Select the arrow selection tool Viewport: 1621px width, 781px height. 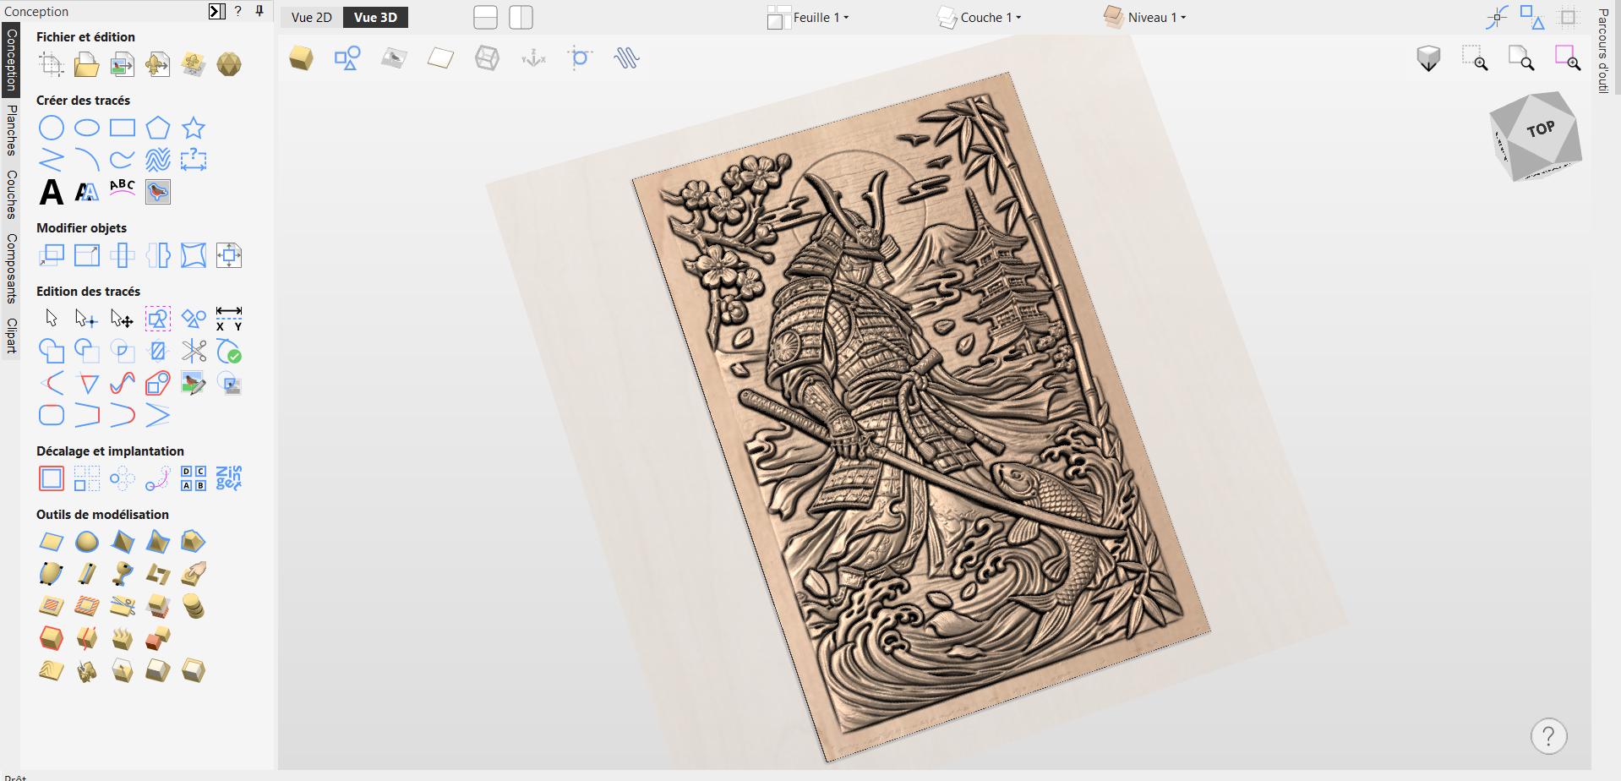tap(52, 318)
